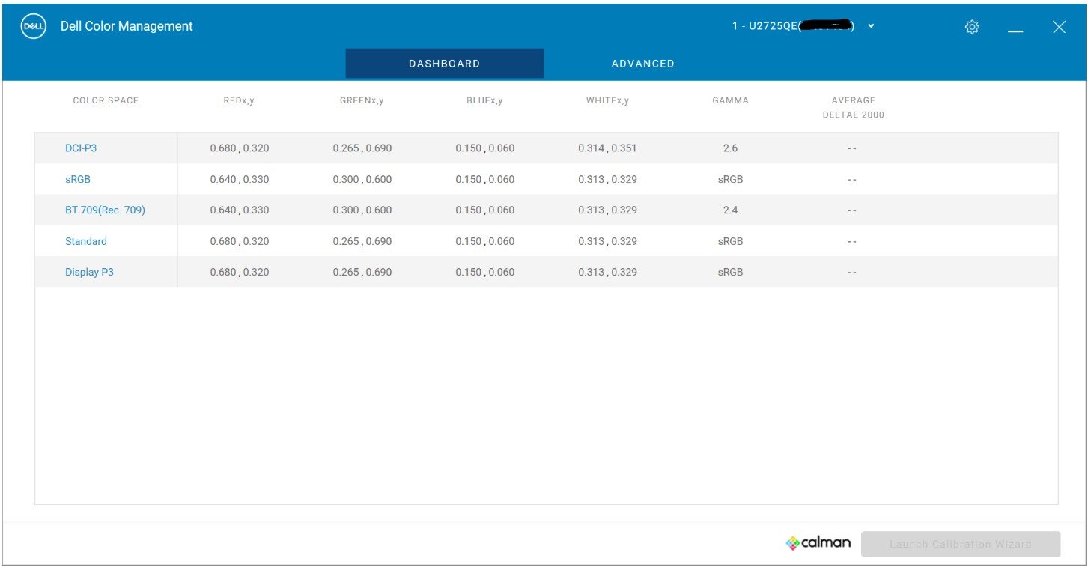Viewport: 1088px width, 567px height.
Task: Close the Dell Color Management window
Action: [1059, 27]
